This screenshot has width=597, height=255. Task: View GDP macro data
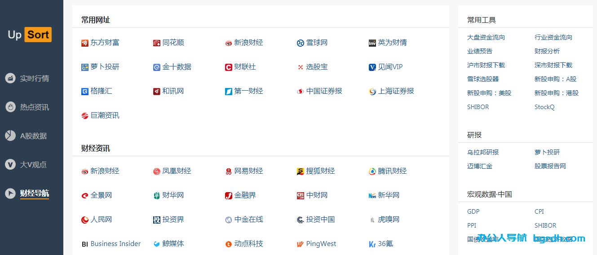coord(473,211)
